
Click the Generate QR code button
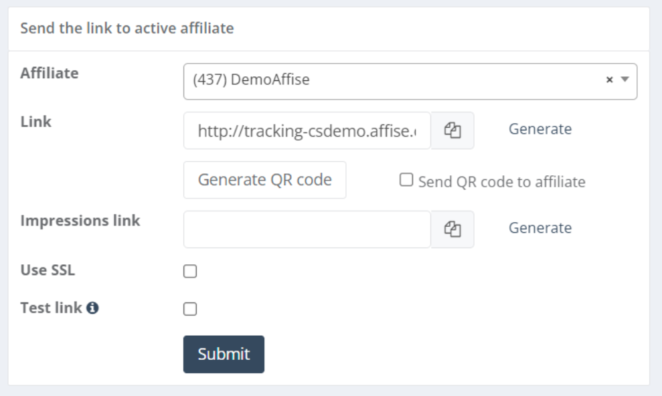click(264, 180)
